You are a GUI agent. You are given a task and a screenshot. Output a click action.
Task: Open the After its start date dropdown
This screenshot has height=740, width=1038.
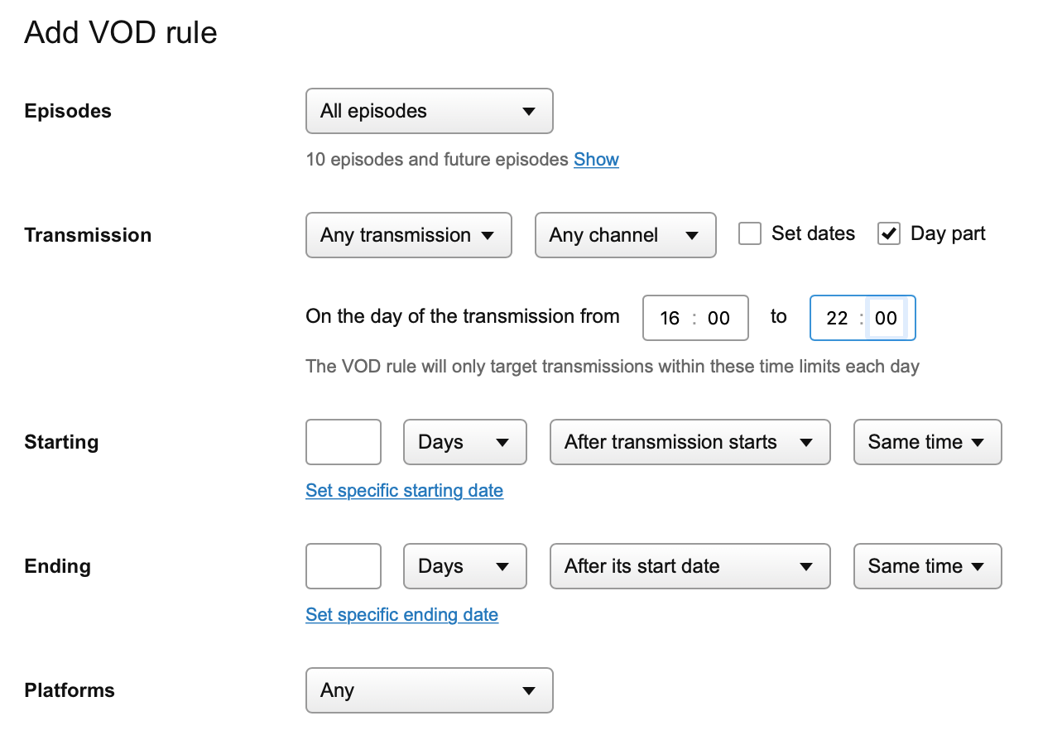[690, 566]
